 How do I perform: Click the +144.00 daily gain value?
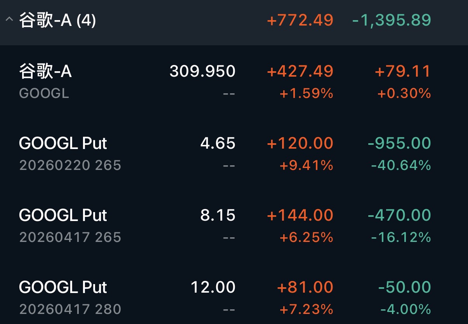click(x=300, y=215)
